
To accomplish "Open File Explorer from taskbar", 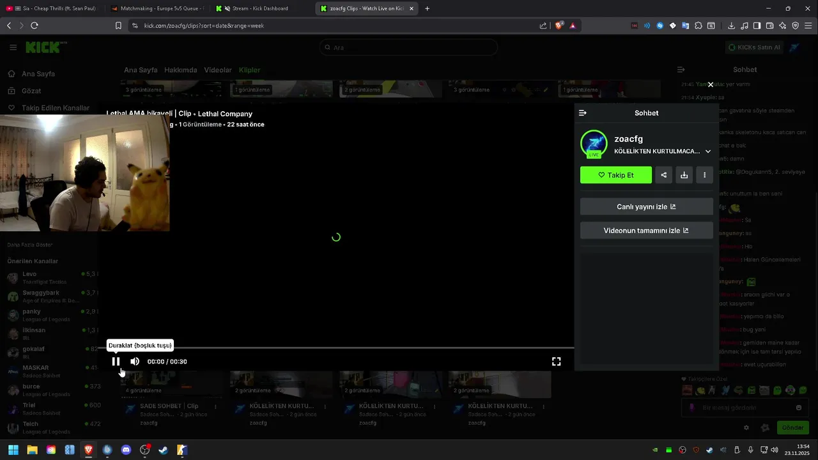I will (x=32, y=450).
